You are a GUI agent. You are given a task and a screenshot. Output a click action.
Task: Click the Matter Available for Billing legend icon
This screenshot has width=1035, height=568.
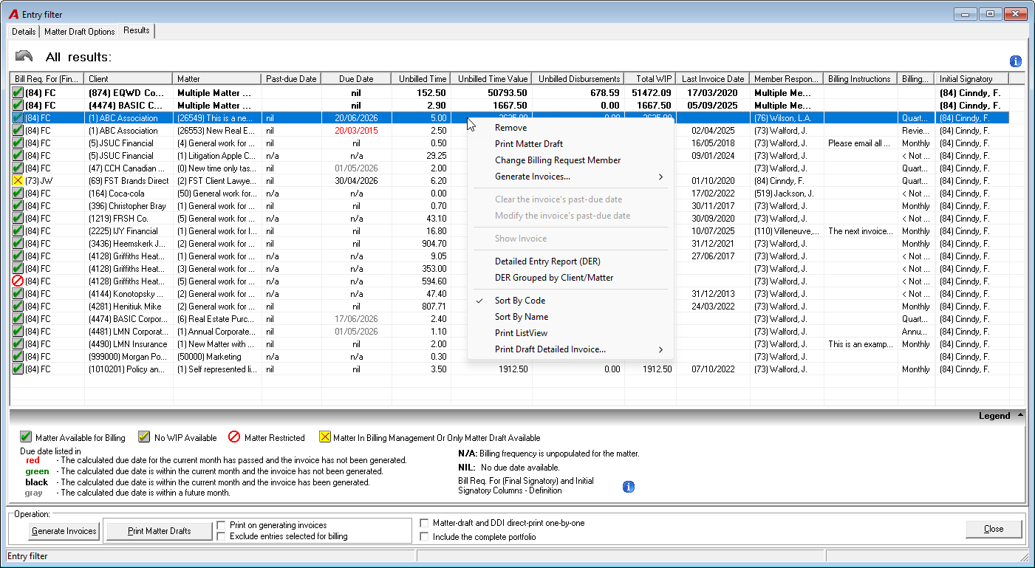coord(26,437)
